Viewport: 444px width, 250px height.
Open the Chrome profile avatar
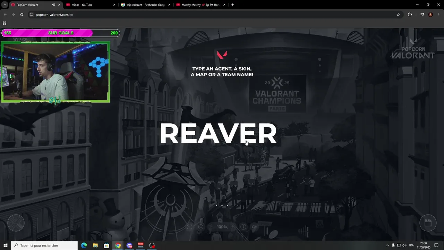[430, 15]
